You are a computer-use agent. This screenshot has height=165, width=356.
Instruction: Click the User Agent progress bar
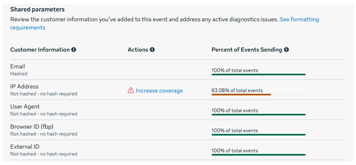pos(258,115)
